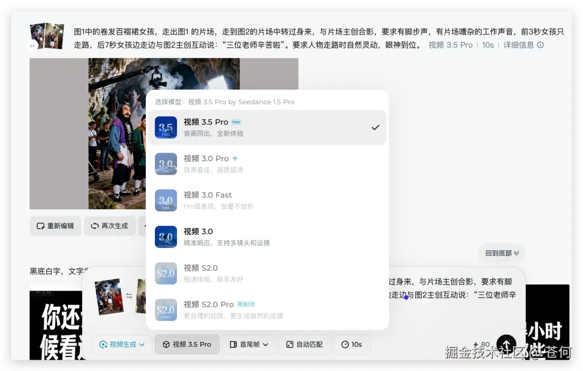This screenshot has width=583, height=371.
Task: Click the star icon next to 视频 3.0 Pro
Action: tap(235, 158)
